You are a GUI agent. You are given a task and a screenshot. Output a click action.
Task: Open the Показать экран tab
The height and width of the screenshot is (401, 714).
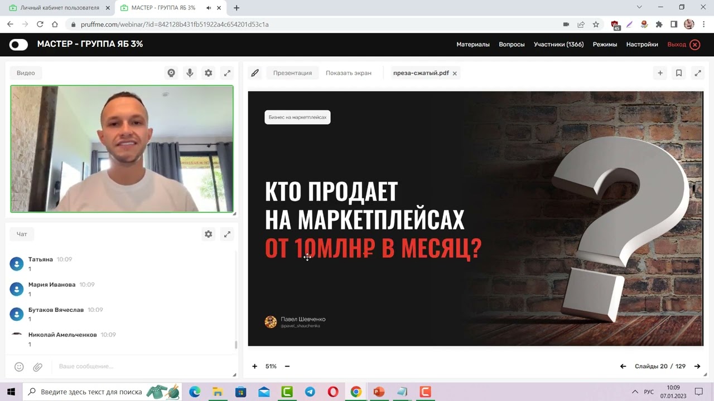tap(348, 72)
